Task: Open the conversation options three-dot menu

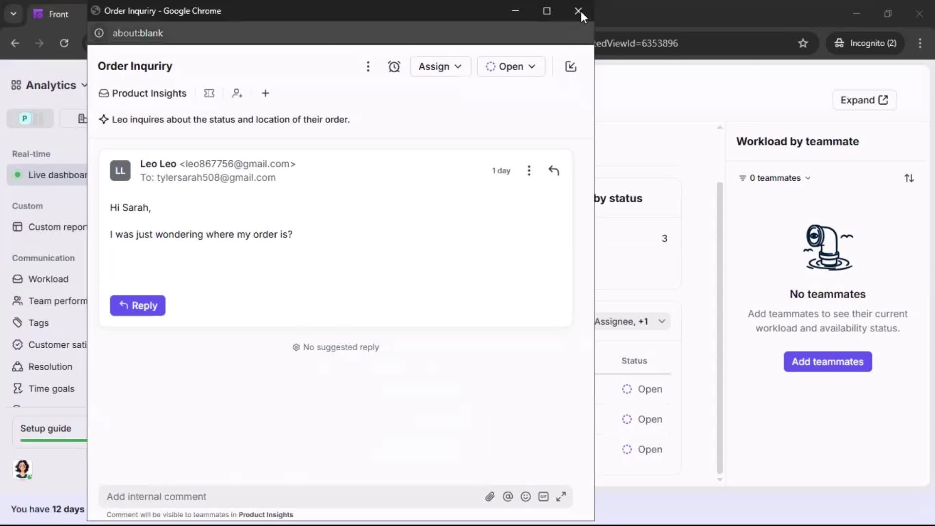Action: [x=368, y=67]
